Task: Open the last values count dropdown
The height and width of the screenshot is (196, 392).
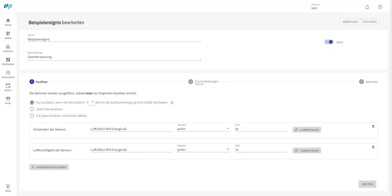Action: [x=91, y=102]
